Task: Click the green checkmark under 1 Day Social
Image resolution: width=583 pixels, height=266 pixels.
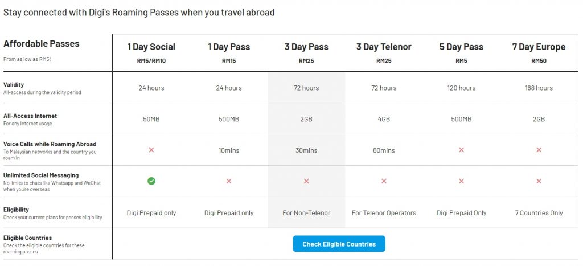Action: click(x=151, y=181)
